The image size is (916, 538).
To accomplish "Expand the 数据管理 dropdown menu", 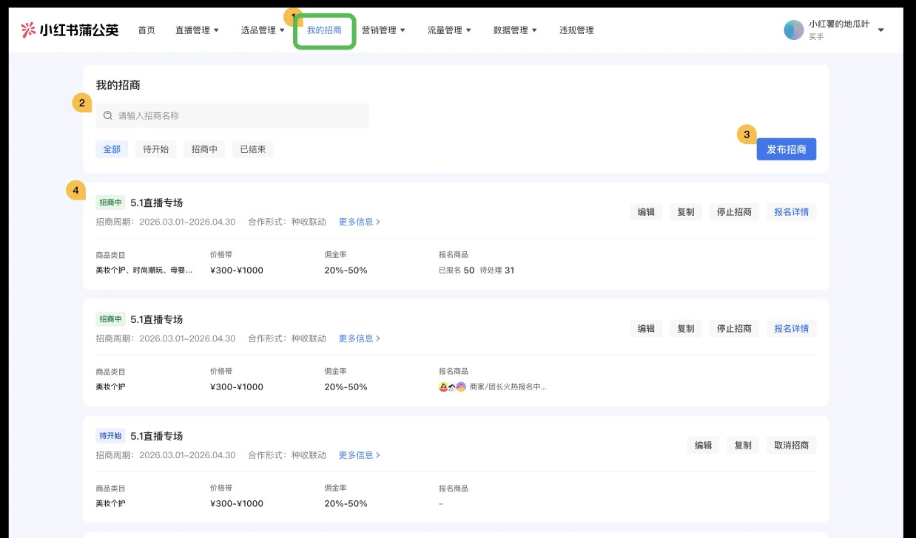I will click(515, 30).
